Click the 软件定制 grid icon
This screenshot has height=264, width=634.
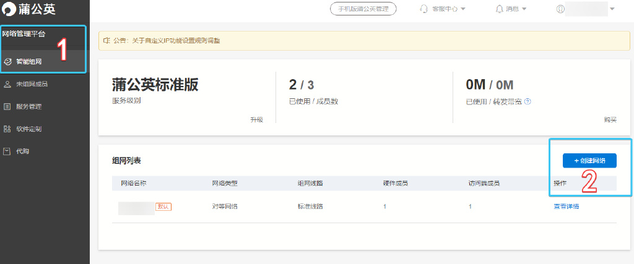[x=7, y=129]
